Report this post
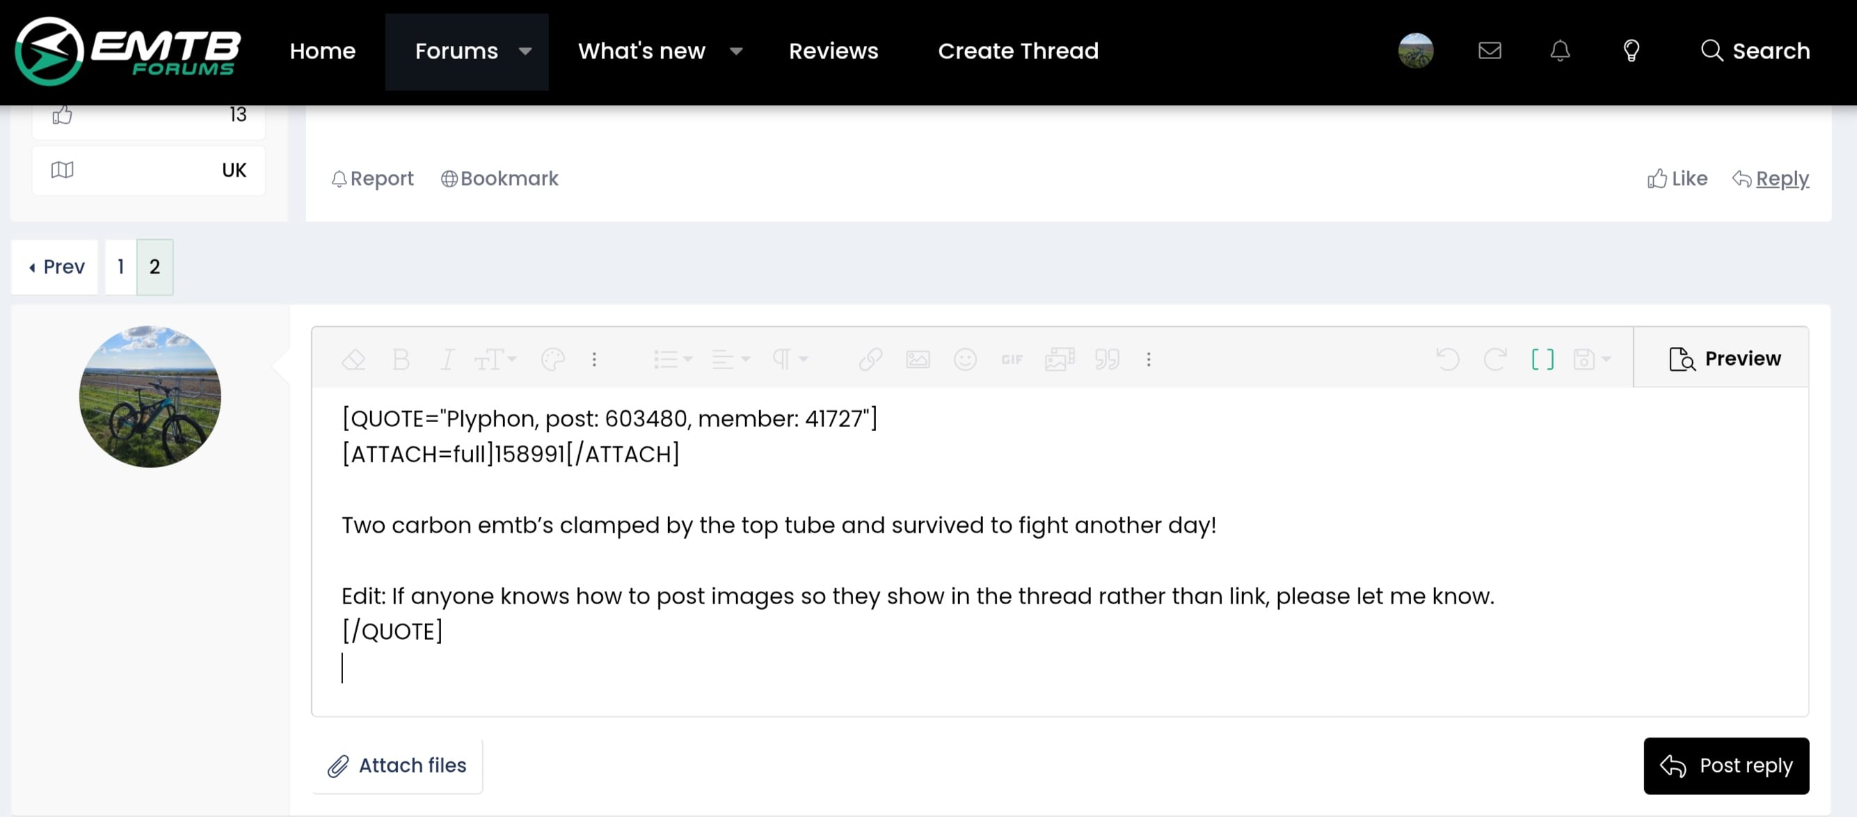Screen dimensions: 1857x817 pos(373,179)
